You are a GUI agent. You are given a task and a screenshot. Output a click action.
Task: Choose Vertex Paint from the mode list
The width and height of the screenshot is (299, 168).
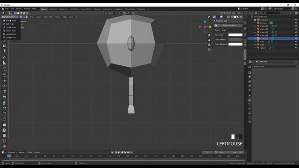click(11, 31)
